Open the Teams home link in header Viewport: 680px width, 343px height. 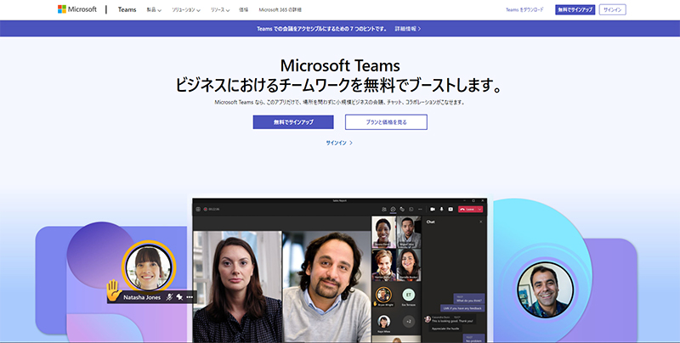click(x=127, y=9)
